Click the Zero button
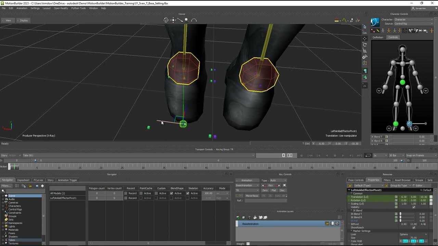 click(265, 190)
